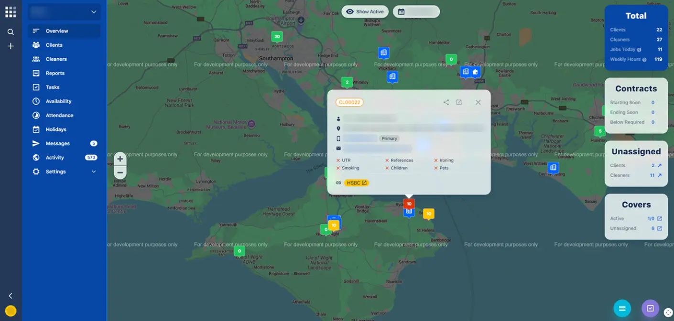Open the Attendance page
Viewport: 674px width, 321px height.
59,115
